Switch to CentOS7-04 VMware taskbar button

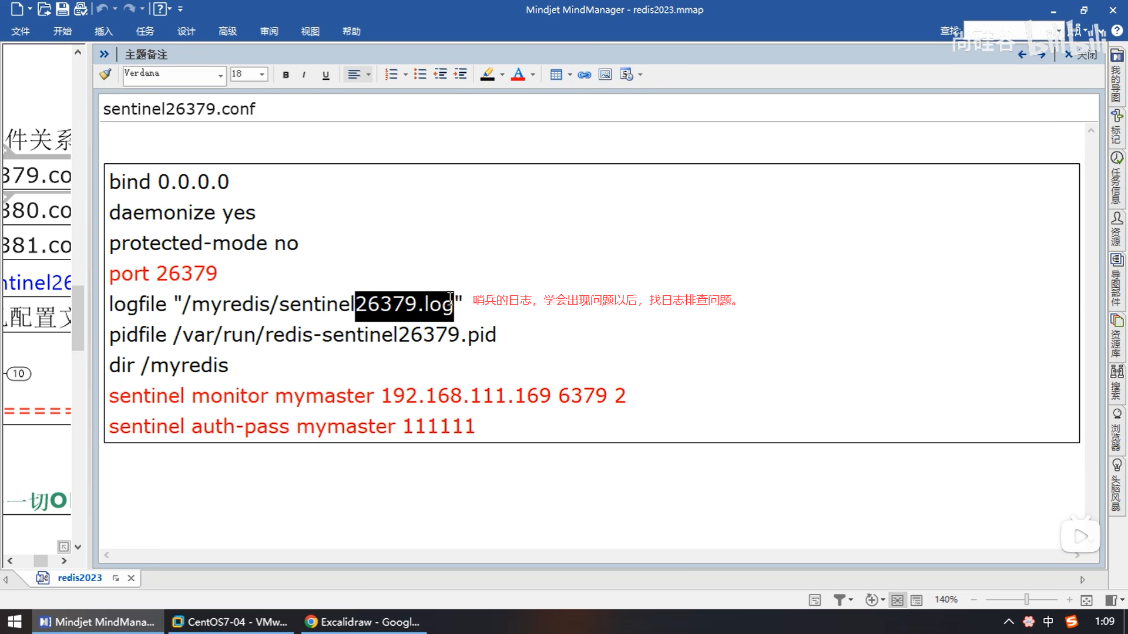[x=230, y=622]
